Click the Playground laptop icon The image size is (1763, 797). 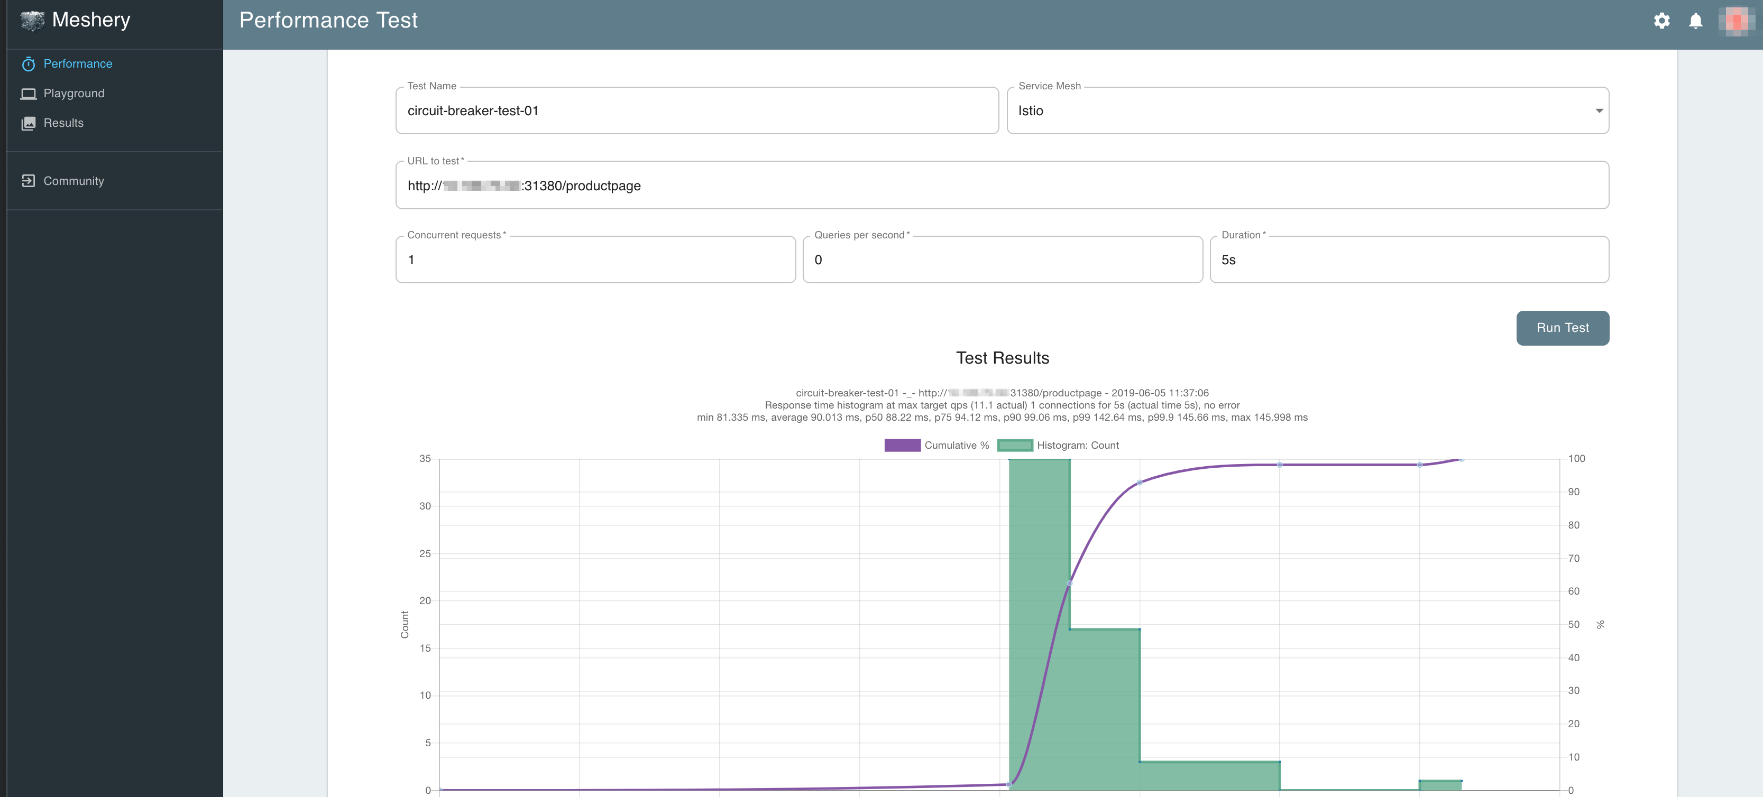point(28,94)
